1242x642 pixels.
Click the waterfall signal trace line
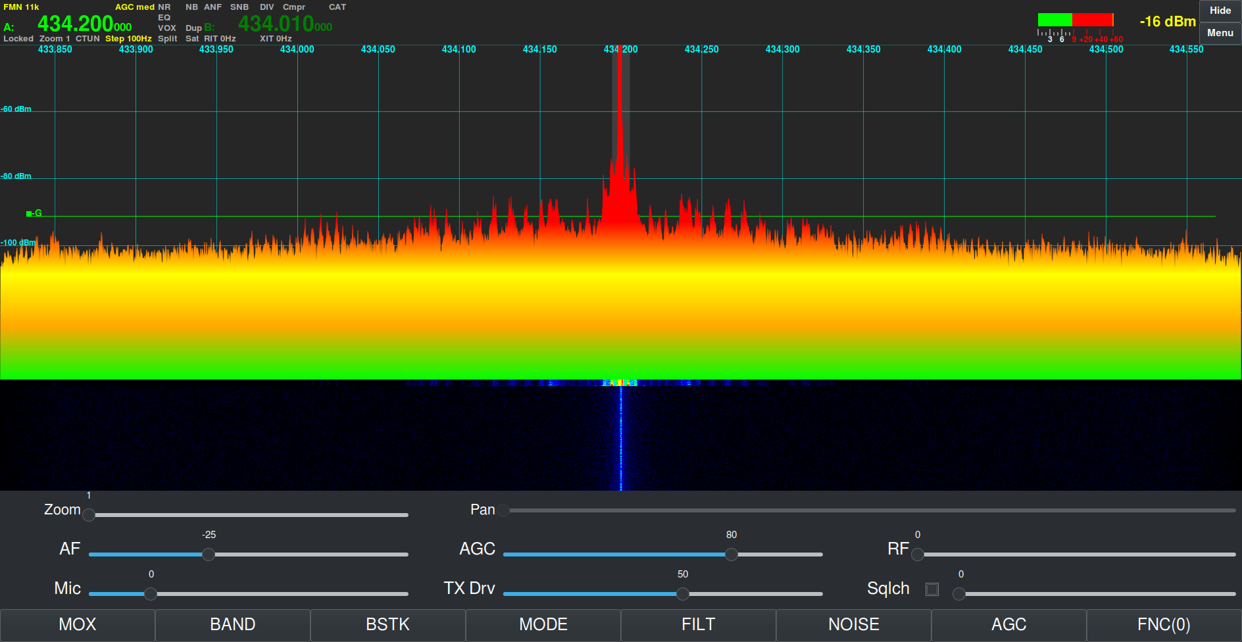tap(621, 437)
